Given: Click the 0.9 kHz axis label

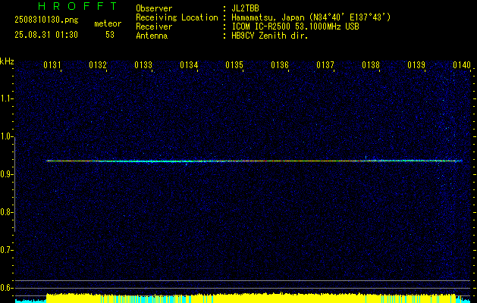Looking at the screenshot, I should 6,174.
